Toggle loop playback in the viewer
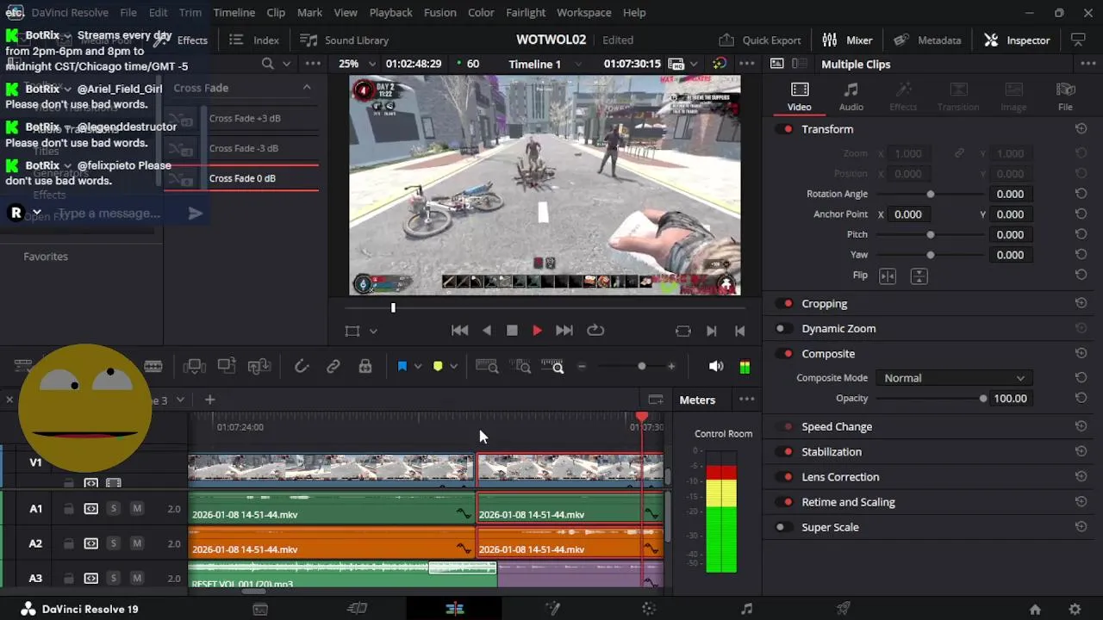1103x620 pixels. pos(595,331)
